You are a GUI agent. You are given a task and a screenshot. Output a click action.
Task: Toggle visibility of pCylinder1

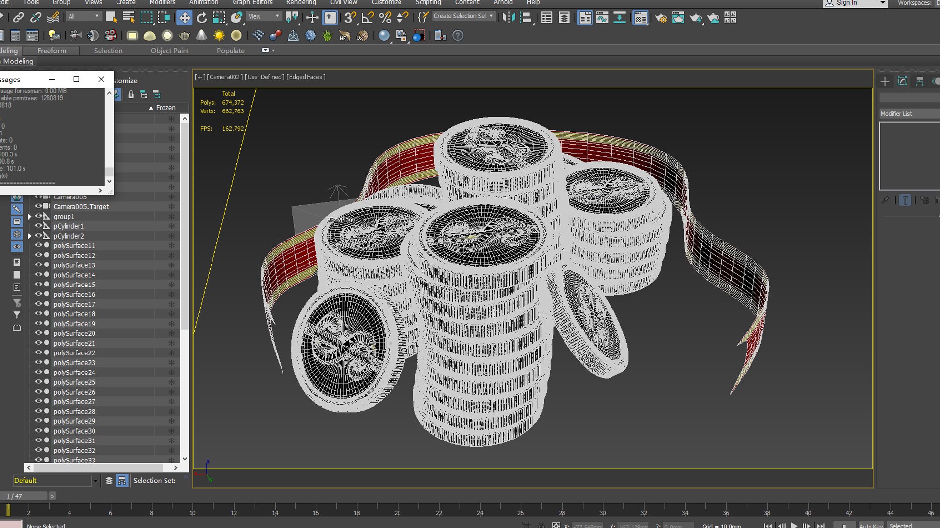[x=38, y=226]
